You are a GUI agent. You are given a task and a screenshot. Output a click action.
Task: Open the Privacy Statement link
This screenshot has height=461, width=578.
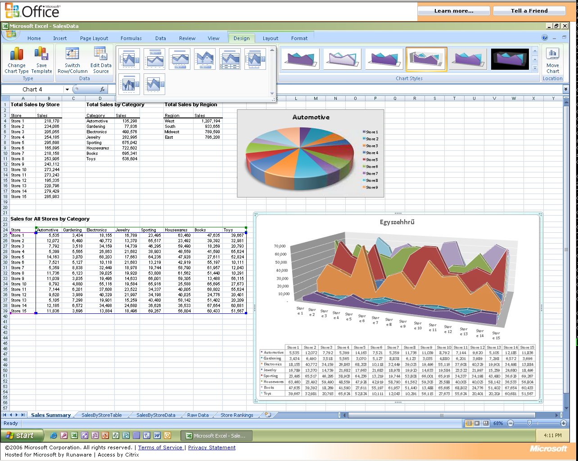(212, 447)
